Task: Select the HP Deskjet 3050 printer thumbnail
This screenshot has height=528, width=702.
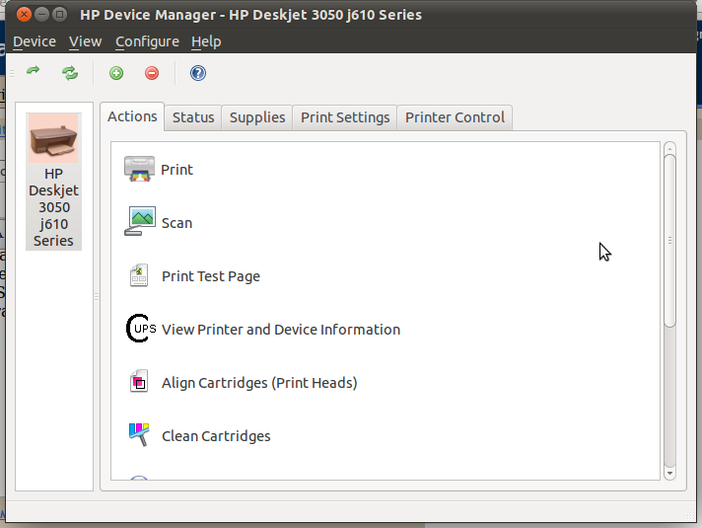Action: click(53, 138)
